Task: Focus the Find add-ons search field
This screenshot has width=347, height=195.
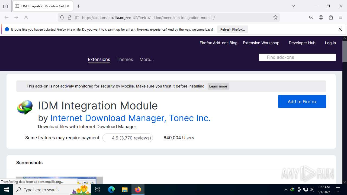Action: click(x=297, y=57)
